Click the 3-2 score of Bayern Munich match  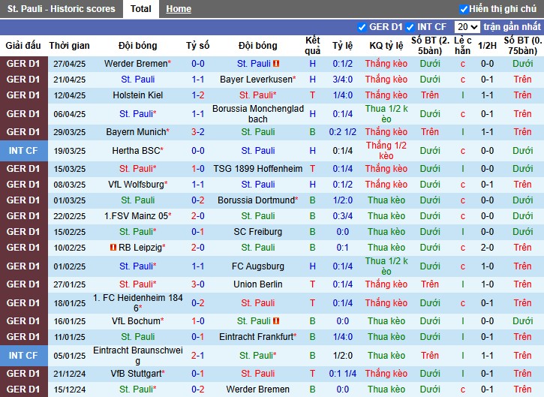point(198,132)
